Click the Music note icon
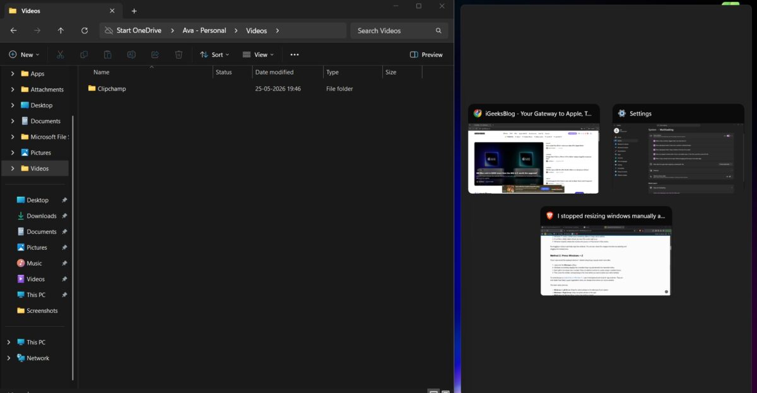757x393 pixels. [x=21, y=263]
